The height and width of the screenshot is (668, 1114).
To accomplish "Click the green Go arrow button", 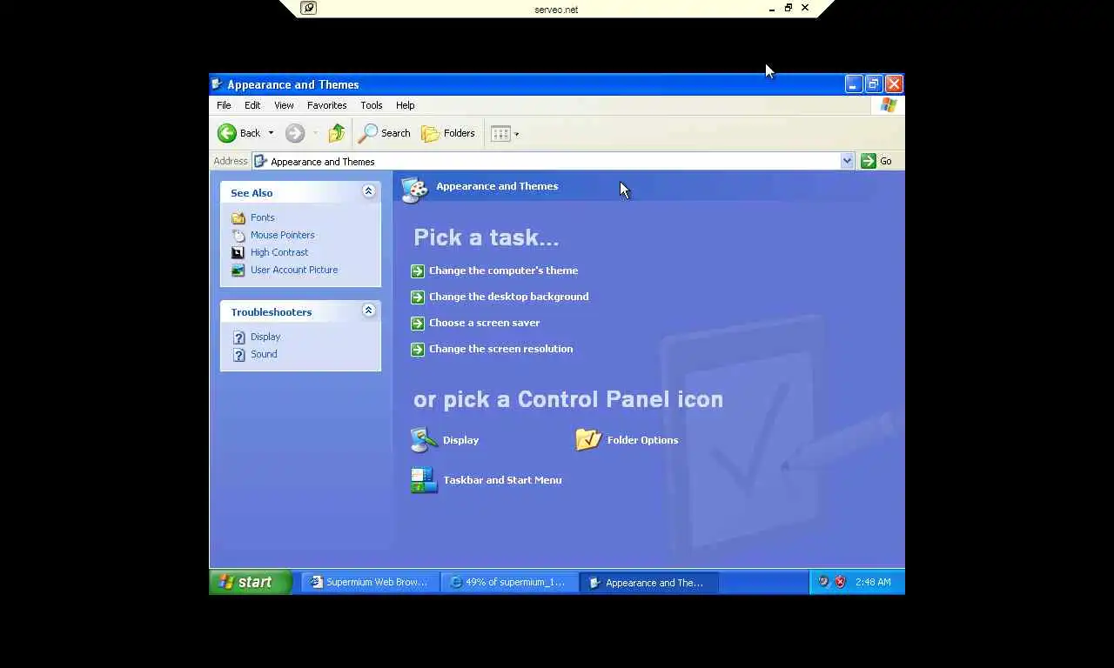I will pyautogui.click(x=868, y=161).
